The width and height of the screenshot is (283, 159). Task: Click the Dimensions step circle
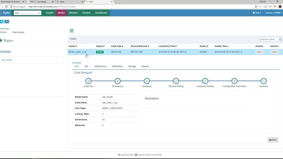coord(118,81)
